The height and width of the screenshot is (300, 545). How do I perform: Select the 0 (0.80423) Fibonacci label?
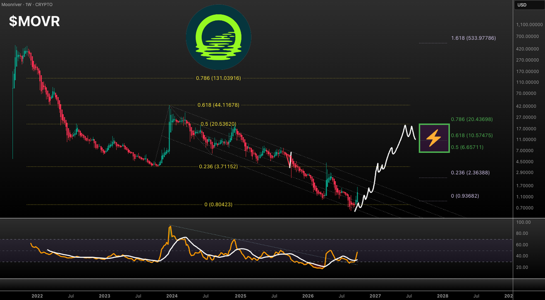(x=218, y=205)
